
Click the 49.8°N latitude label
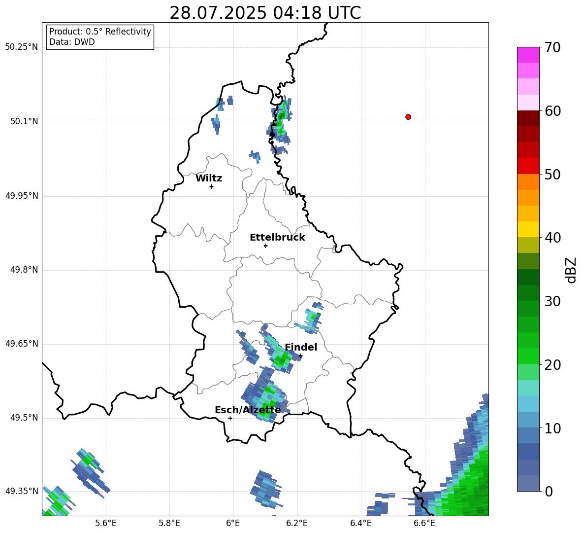(24, 270)
